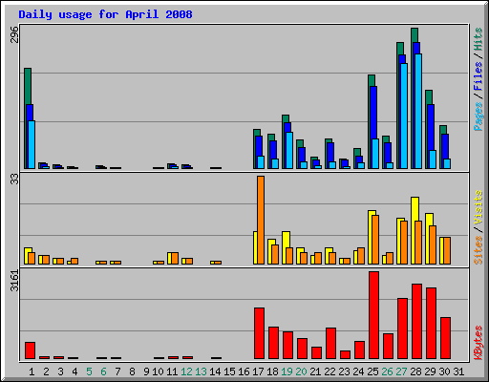Viewport: 489px width, 382px height.
Task: Click the 3161 KBytes axis value
Action: 14,281
